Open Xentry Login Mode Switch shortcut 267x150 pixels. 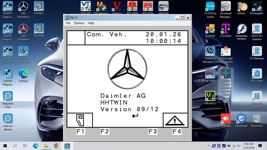[226, 55]
